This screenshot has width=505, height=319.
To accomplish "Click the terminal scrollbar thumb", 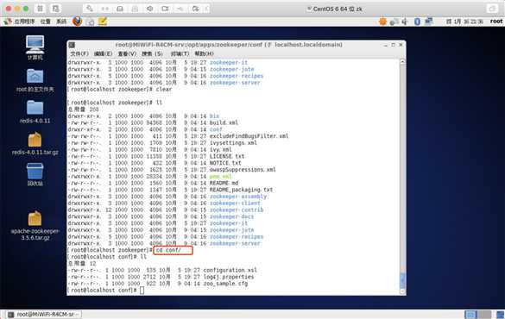I will click(402, 281).
